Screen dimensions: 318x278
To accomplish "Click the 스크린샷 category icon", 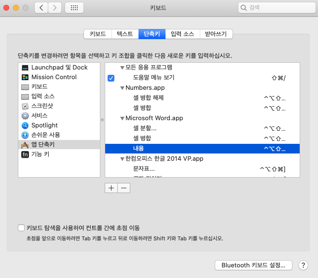I will coord(25,106).
